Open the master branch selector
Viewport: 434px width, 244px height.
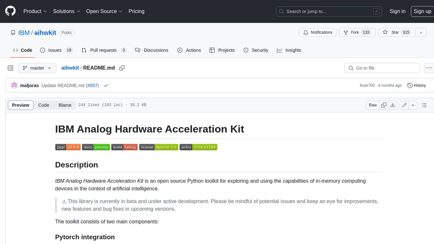click(x=37, y=68)
